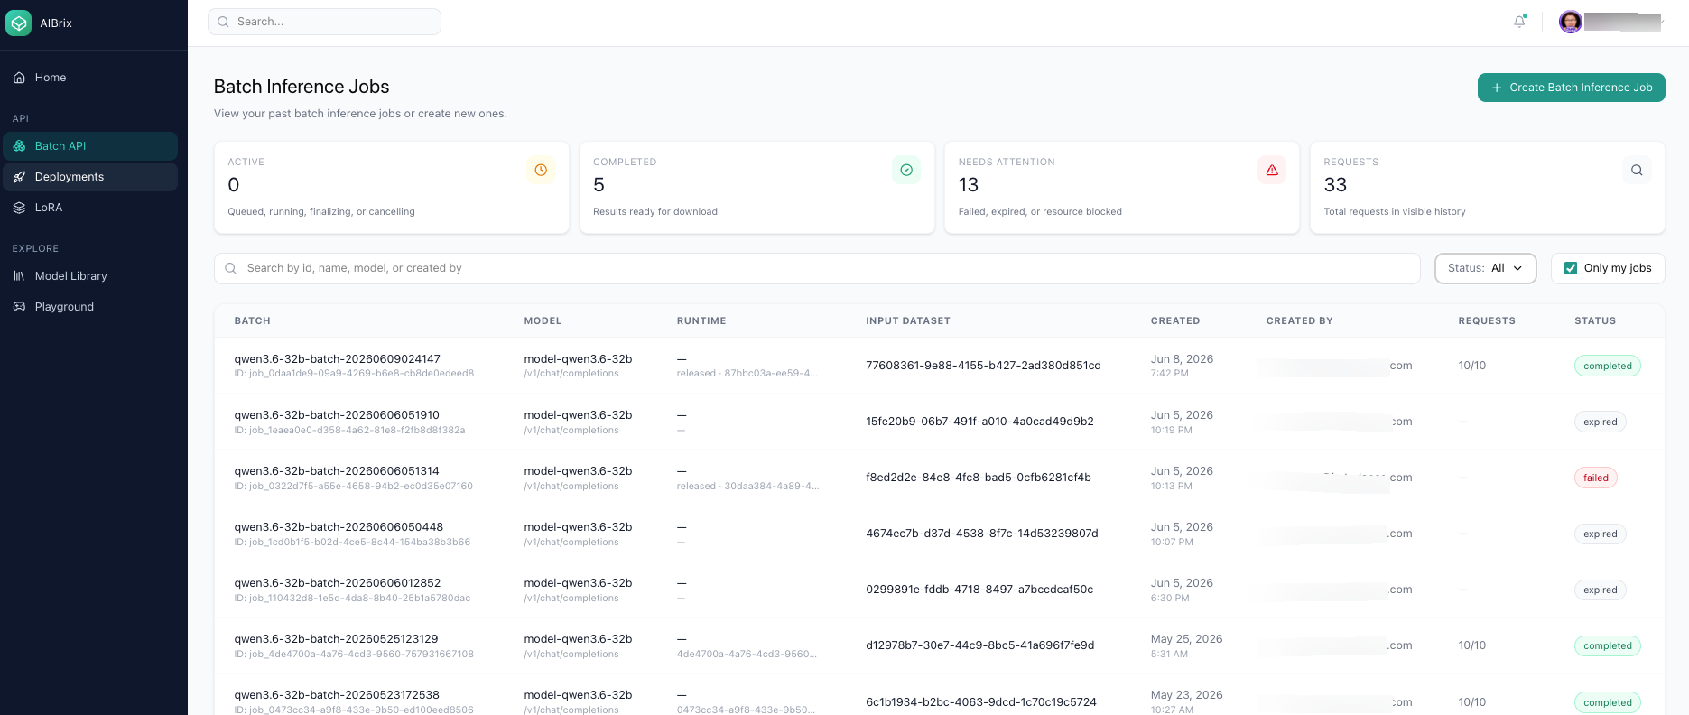Viewport: 1689px width, 715px height.
Task: Click the user avatar picture
Action: (x=1571, y=22)
